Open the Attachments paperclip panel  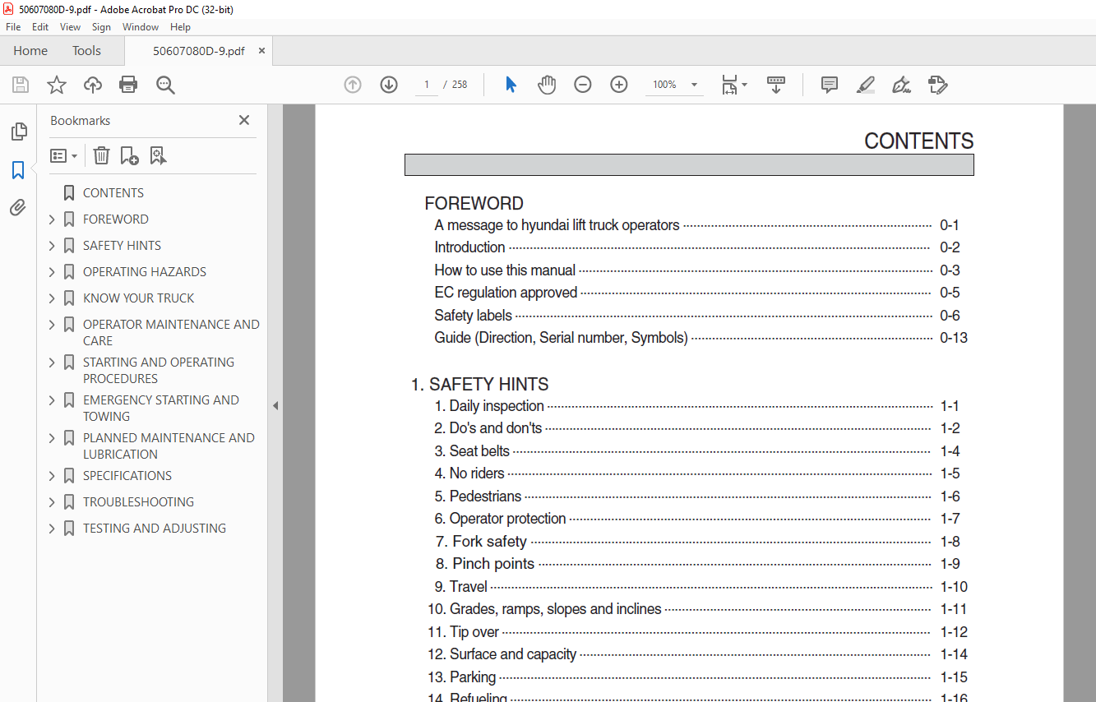coord(18,207)
